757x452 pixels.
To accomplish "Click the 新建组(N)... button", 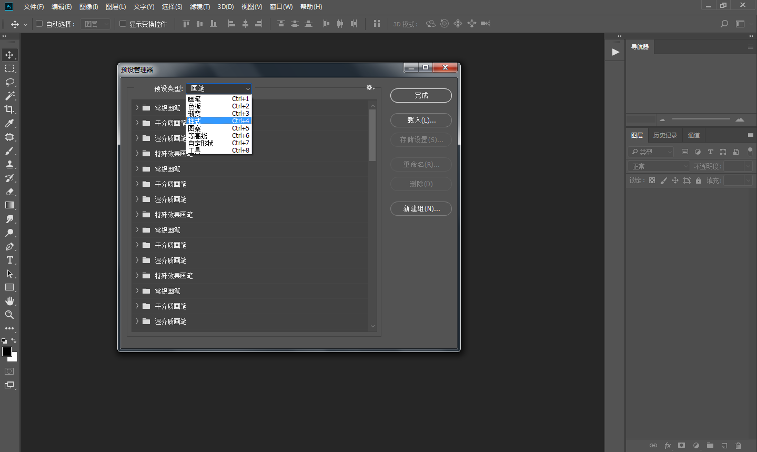I will coord(421,208).
